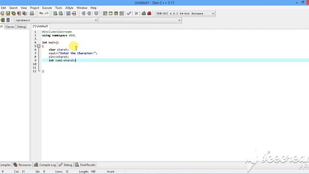Click the closing brace on line 12
This screenshot has height=174, width=309.
[43, 71]
